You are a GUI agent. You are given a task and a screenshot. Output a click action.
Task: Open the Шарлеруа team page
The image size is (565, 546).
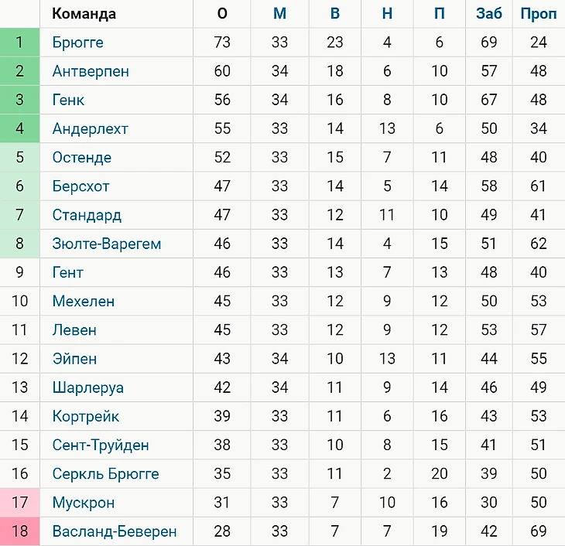tap(87, 387)
